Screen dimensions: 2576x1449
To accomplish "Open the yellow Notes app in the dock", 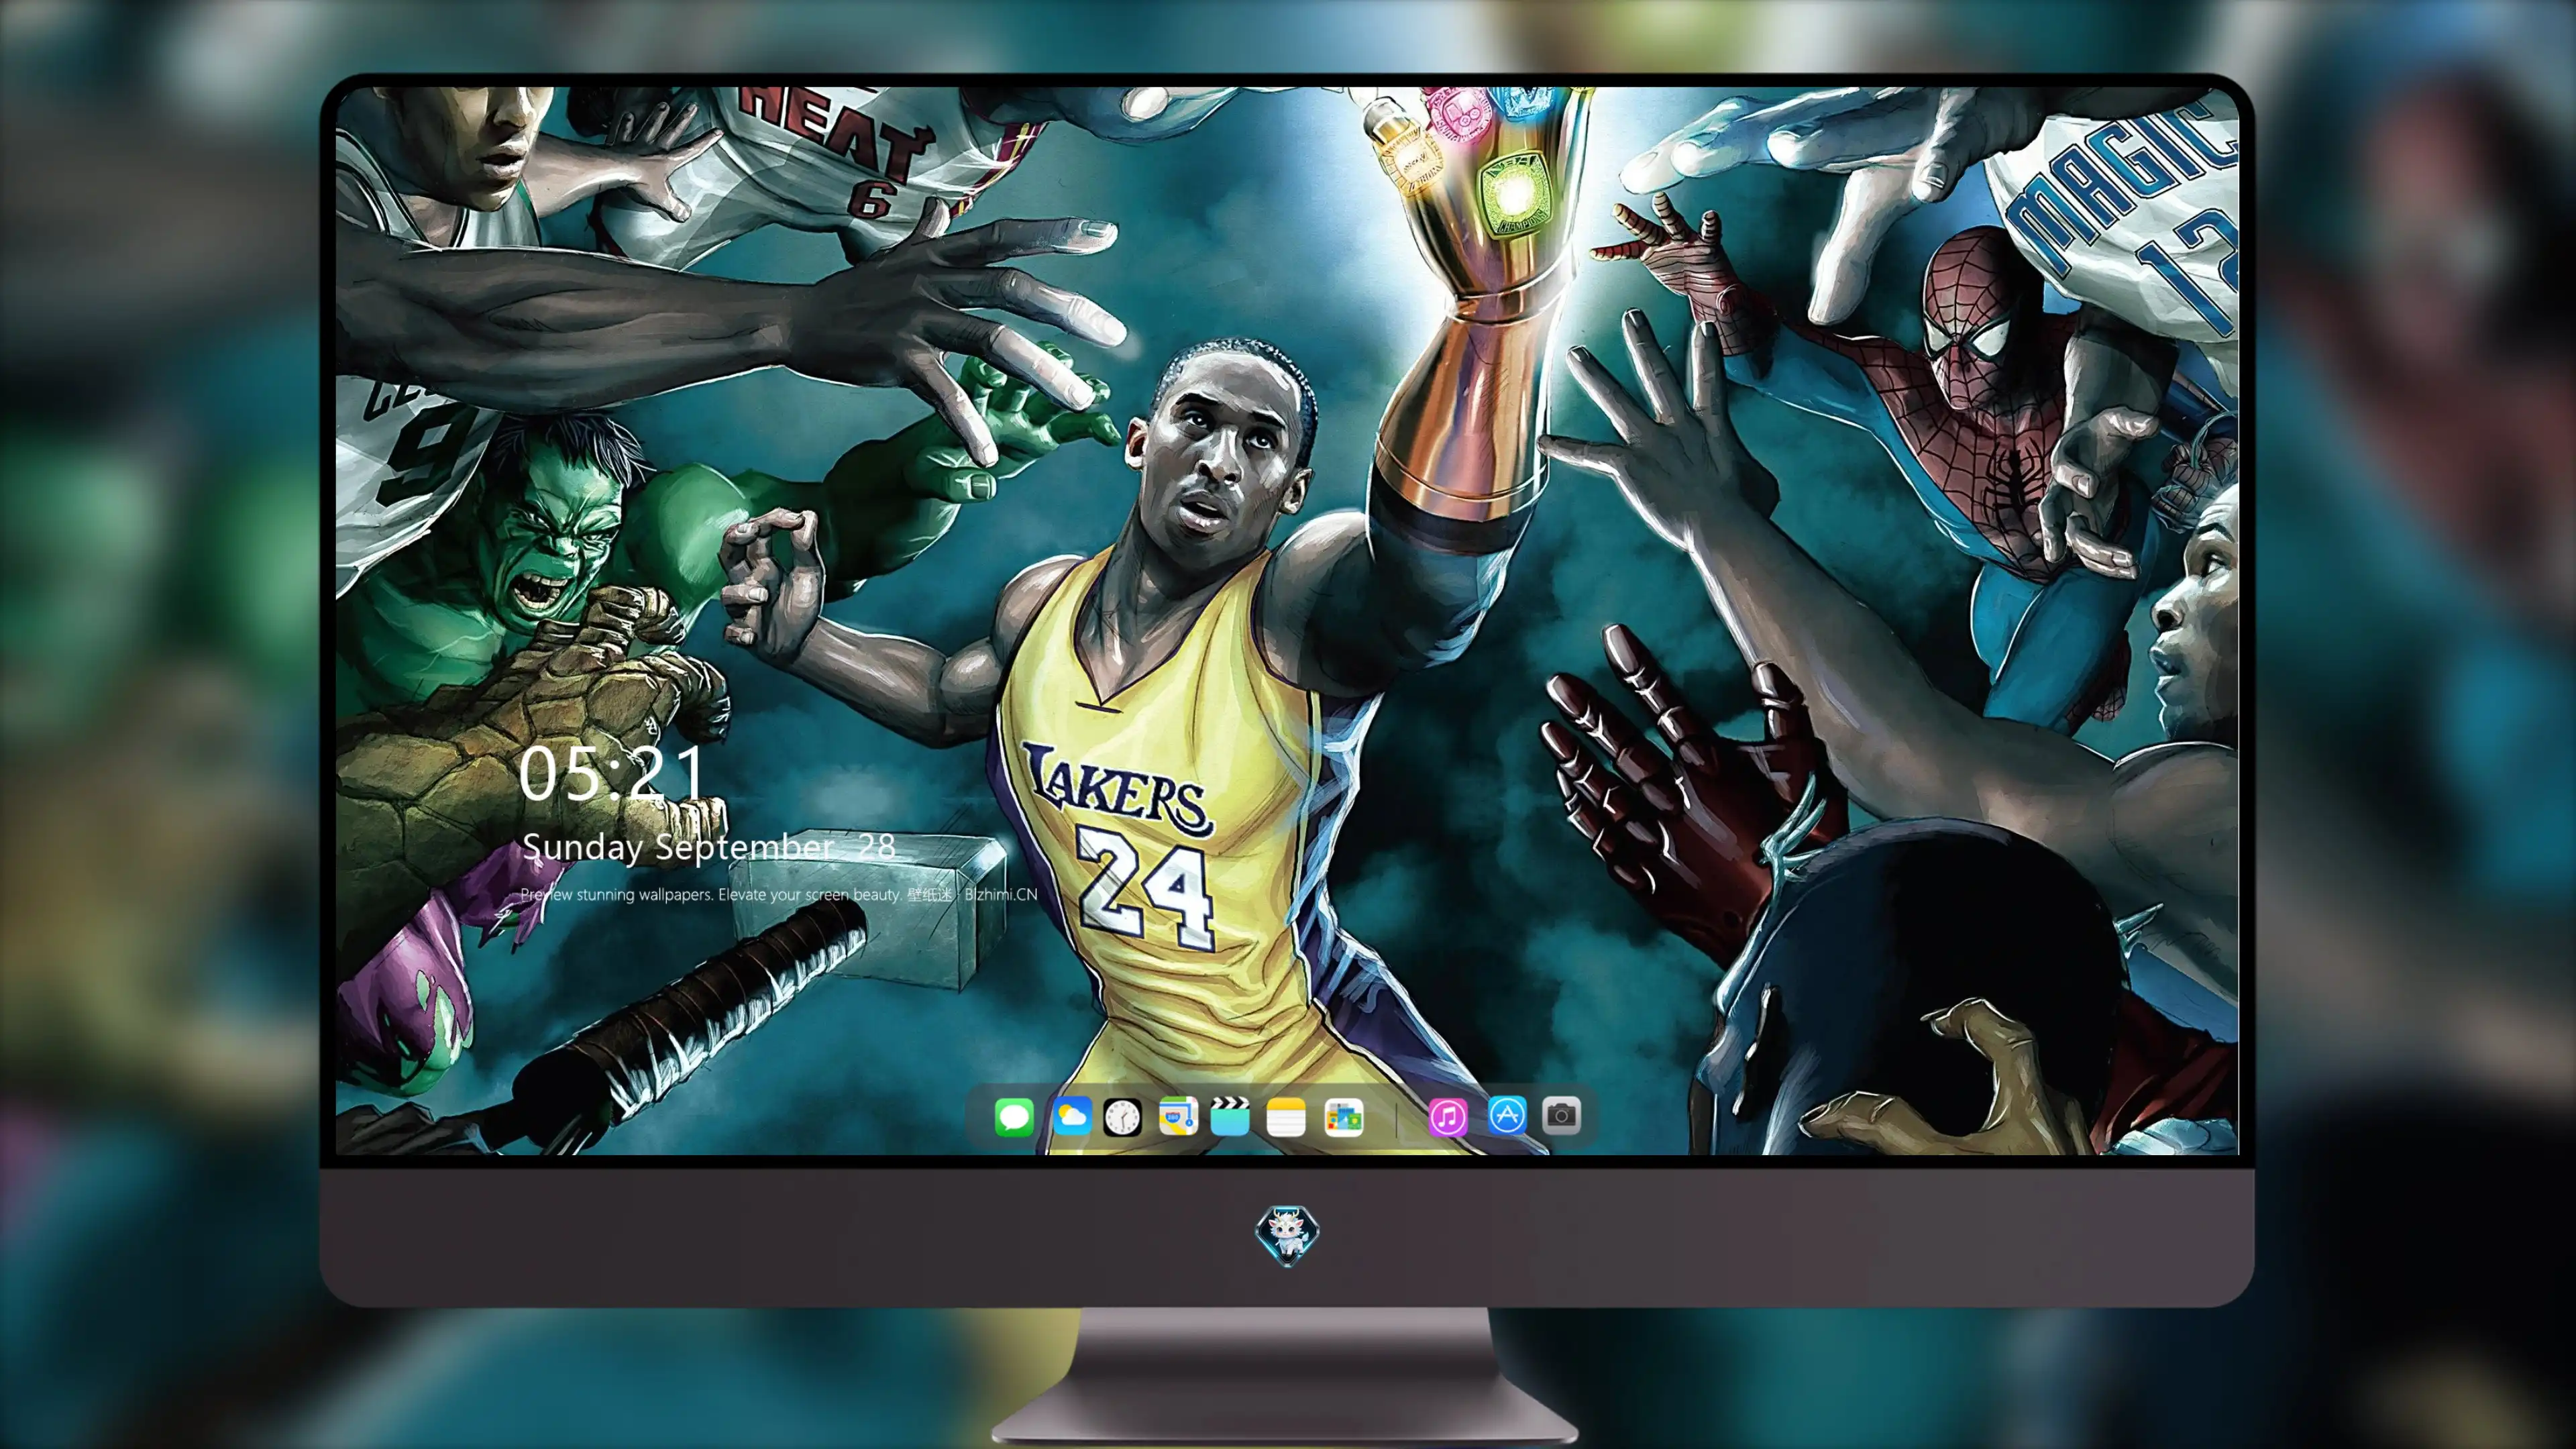I will coord(1285,1116).
